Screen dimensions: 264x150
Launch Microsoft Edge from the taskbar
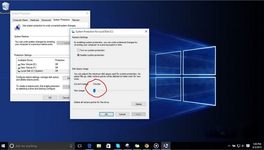89,146
